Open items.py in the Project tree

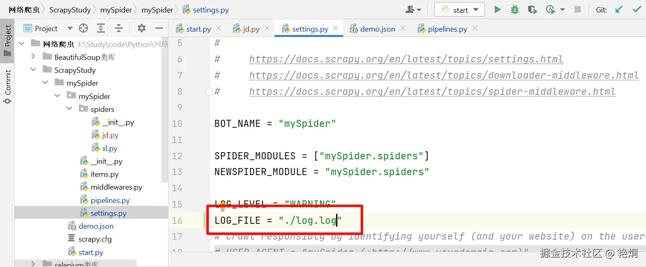[99, 174]
